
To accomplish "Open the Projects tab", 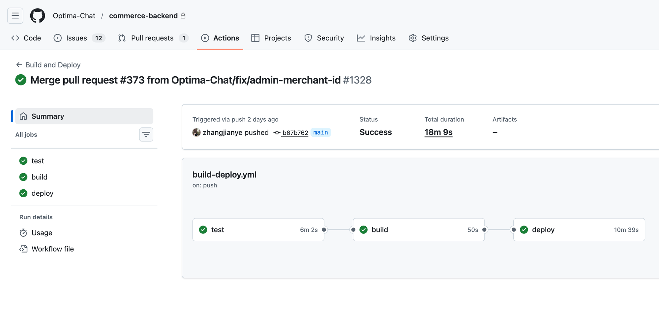I will coord(271,38).
